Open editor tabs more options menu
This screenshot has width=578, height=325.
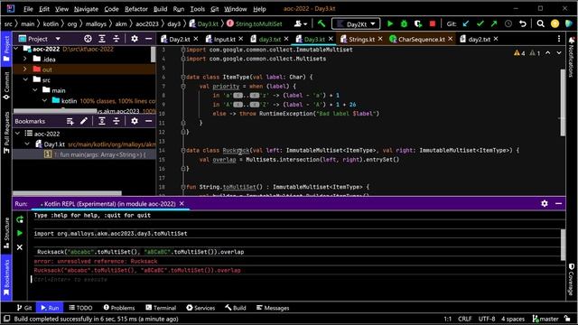tap(559, 39)
